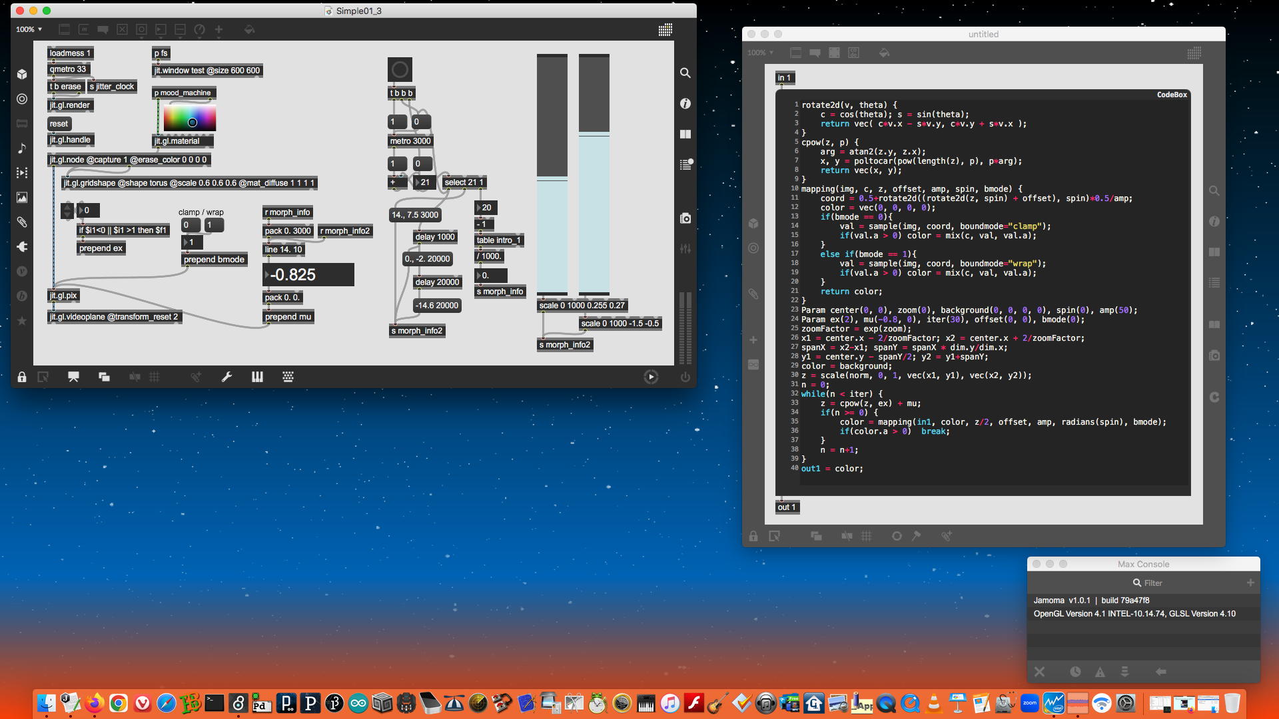The height and width of the screenshot is (719, 1279).
Task: Click the Audio note icon in sidebar
Action: tap(22, 148)
